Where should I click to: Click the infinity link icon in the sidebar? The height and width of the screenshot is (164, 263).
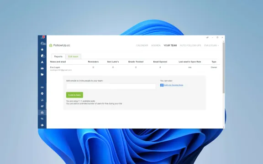pos(42,87)
